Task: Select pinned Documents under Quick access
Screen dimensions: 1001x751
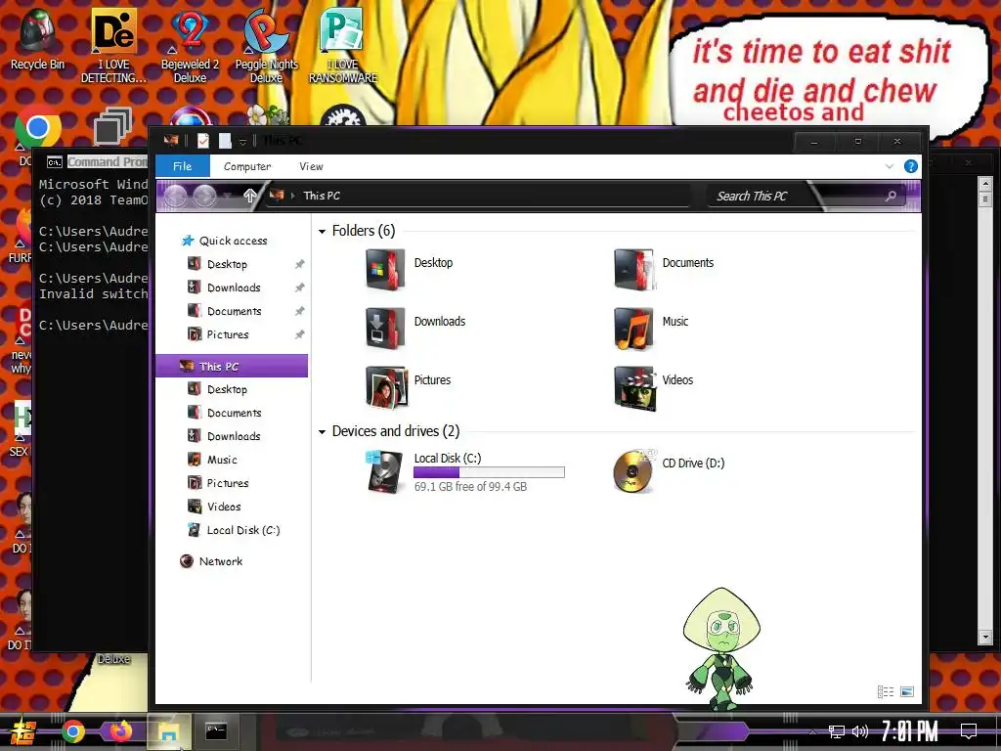Action: [x=234, y=311]
